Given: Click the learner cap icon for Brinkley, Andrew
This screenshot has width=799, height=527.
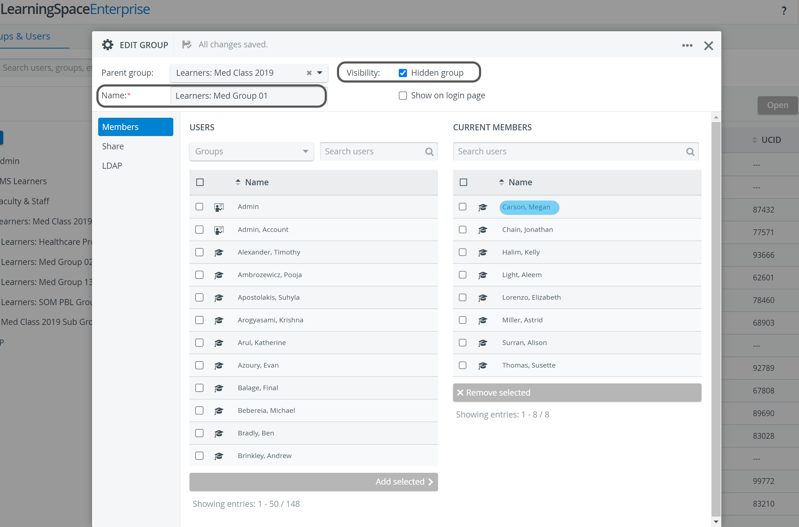Looking at the screenshot, I should pyautogui.click(x=219, y=456).
